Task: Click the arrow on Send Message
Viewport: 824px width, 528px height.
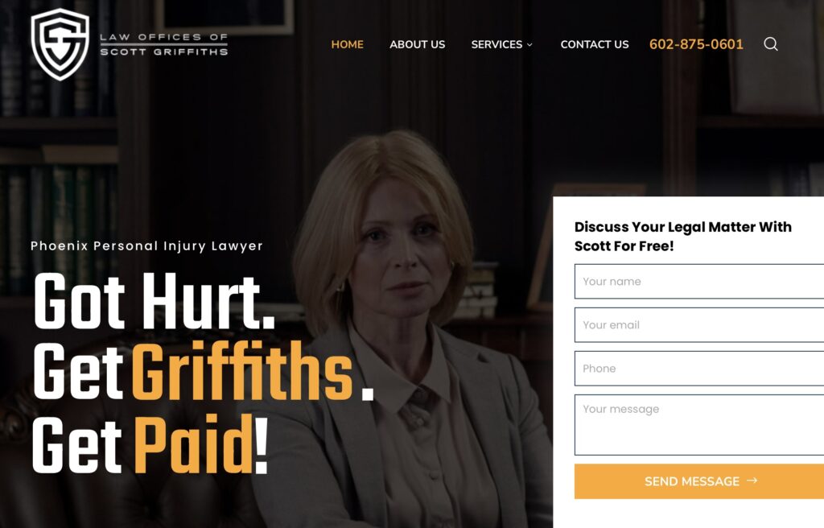Action: coord(752,481)
